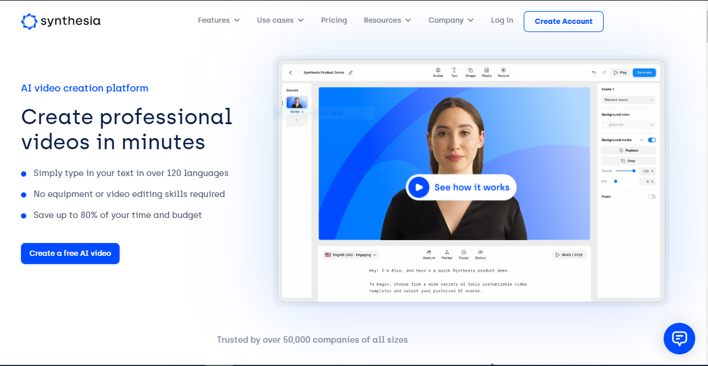
Task: Open the Pricing page
Action: pyautogui.click(x=334, y=20)
